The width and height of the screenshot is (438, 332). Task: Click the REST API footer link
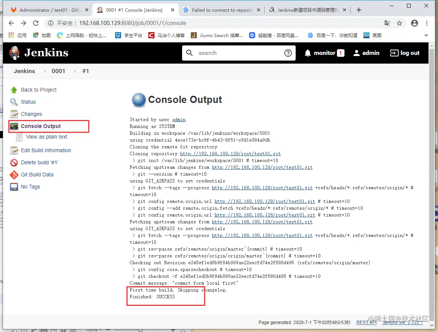[366, 323]
